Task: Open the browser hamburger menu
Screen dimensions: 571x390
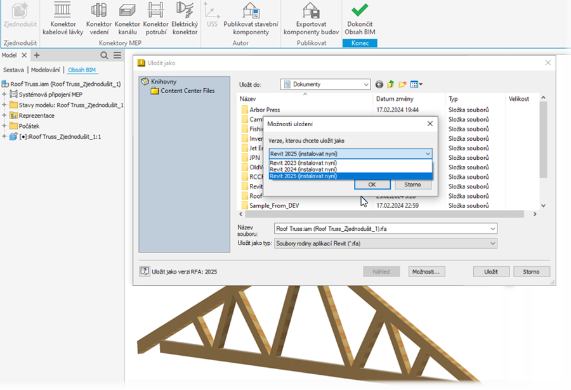Action: tap(117, 55)
